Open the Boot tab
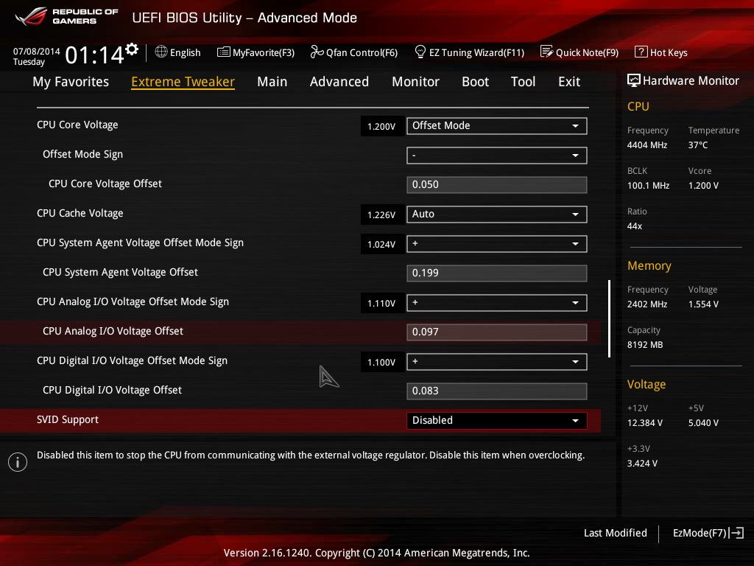The width and height of the screenshot is (754, 566). click(x=475, y=82)
